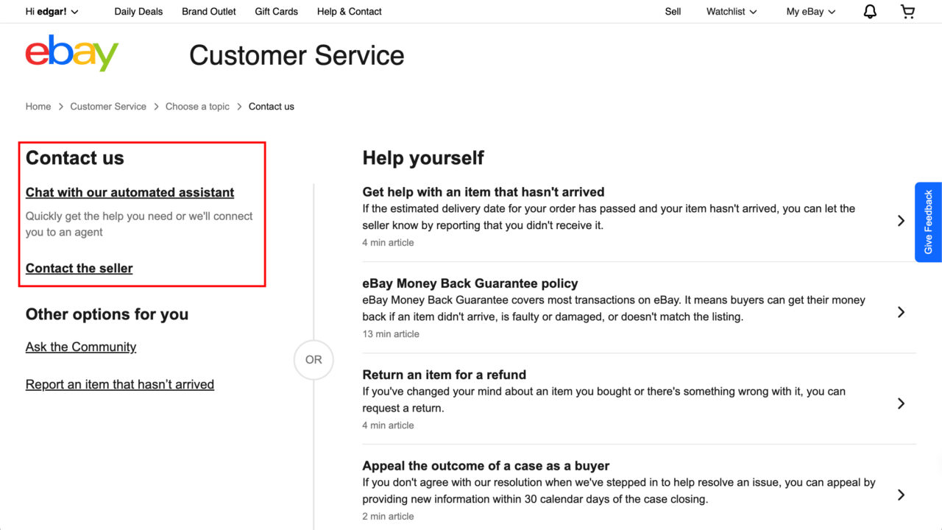Navigate back to Customer Service breadcrumb
The width and height of the screenshot is (942, 530).
pyautogui.click(x=108, y=106)
